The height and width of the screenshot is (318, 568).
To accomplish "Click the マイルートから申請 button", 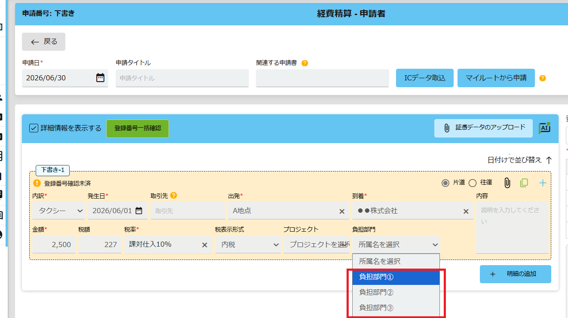I will (496, 78).
